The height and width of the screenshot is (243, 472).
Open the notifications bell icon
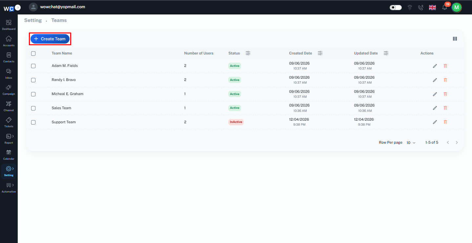pyautogui.click(x=445, y=8)
